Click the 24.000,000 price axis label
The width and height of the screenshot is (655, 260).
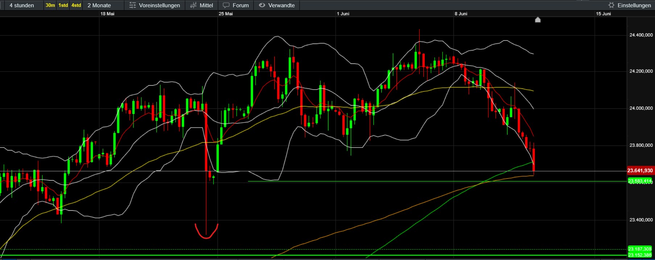[x=641, y=108]
